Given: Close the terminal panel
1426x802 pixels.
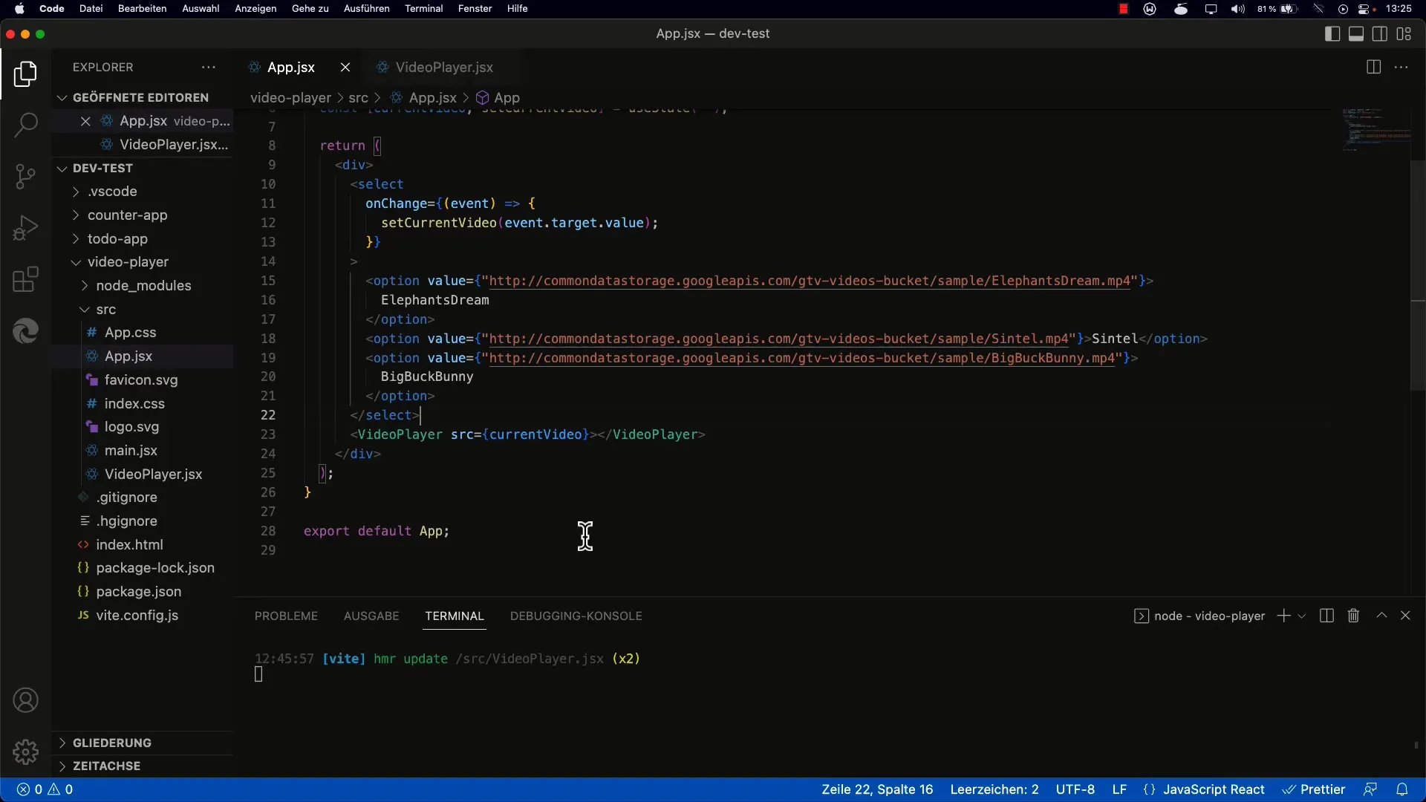Looking at the screenshot, I should [1405, 616].
